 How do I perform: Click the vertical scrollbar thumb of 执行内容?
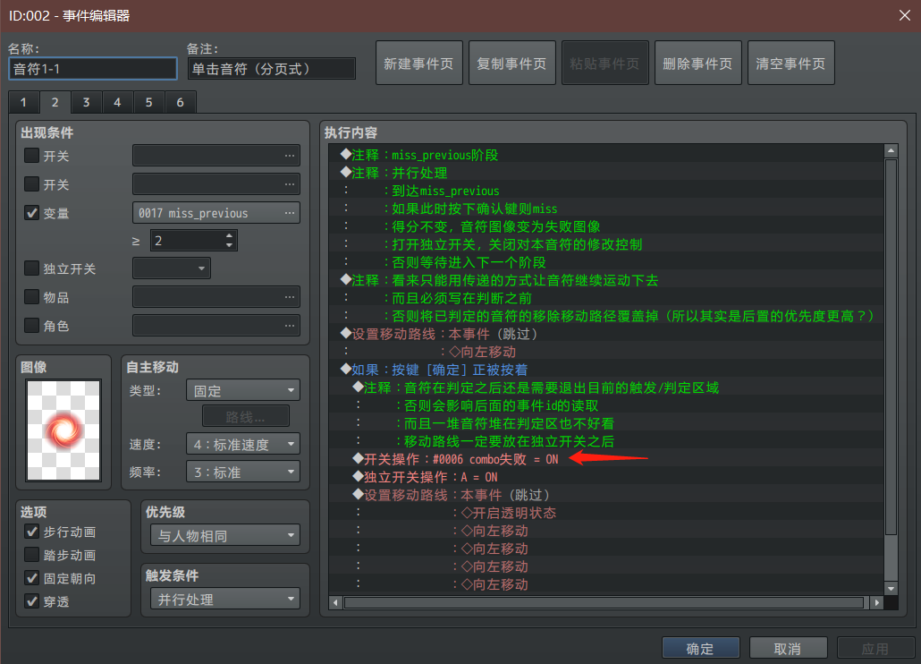click(x=891, y=346)
